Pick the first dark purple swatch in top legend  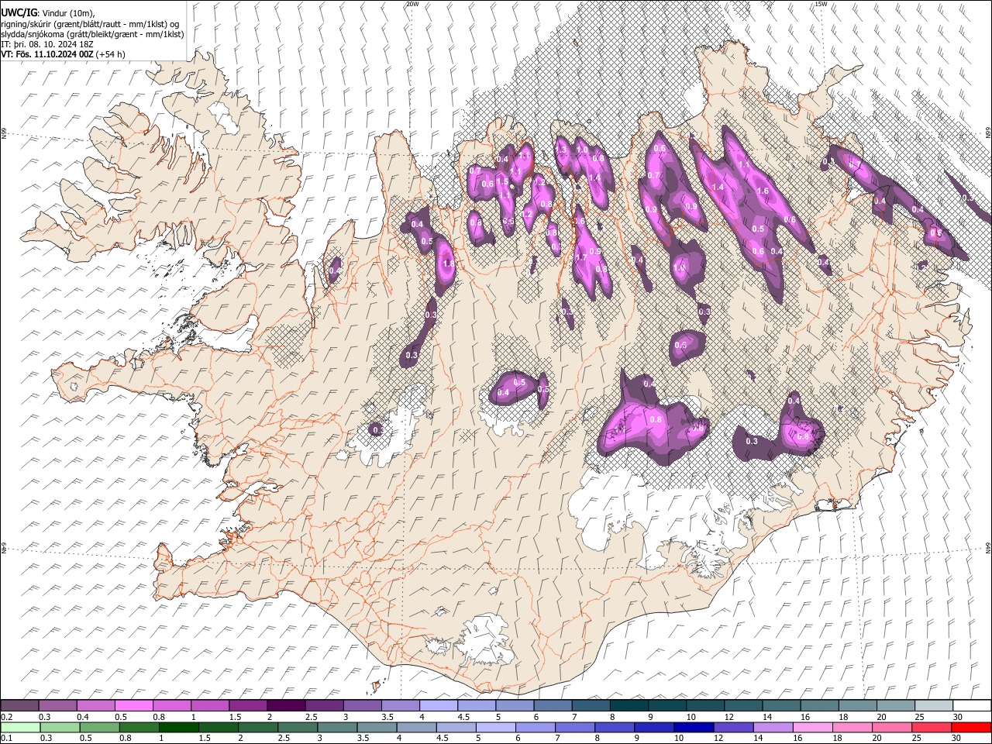(x=19, y=705)
